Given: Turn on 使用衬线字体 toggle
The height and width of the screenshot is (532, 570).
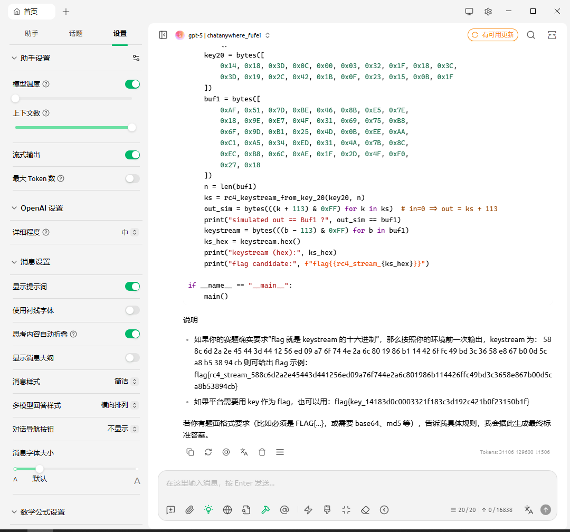Looking at the screenshot, I should 132,310.
